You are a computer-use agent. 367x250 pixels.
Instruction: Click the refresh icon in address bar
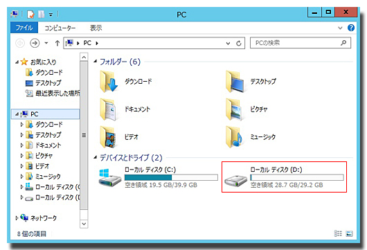238,44
